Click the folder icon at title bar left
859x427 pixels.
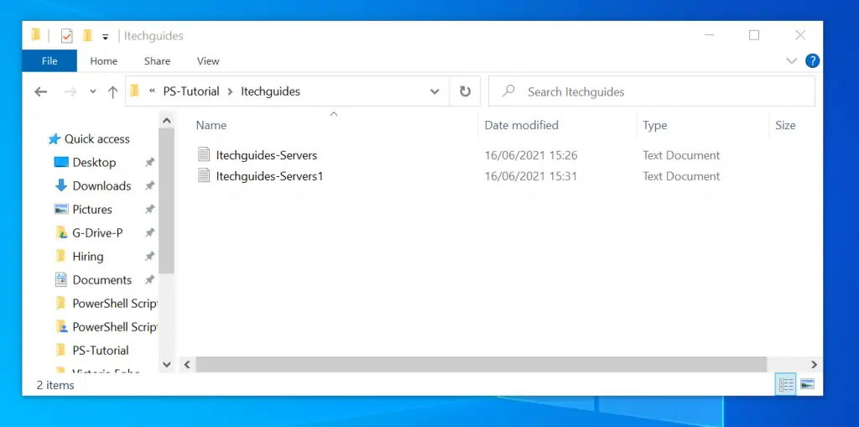coord(36,35)
